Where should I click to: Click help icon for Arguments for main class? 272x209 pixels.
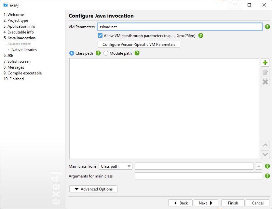tap(267, 176)
